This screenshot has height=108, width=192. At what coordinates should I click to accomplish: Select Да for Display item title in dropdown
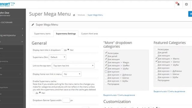(x=62, y=49)
